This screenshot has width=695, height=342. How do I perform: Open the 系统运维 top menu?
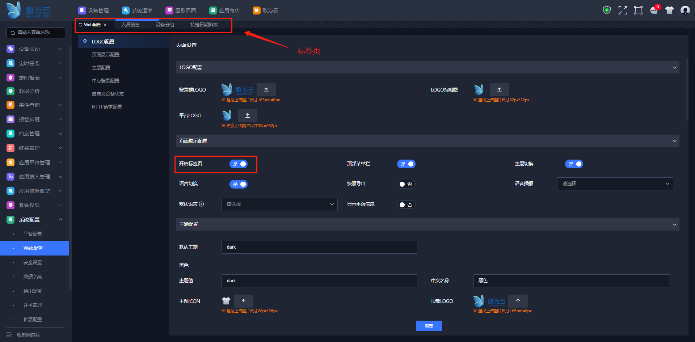point(137,10)
